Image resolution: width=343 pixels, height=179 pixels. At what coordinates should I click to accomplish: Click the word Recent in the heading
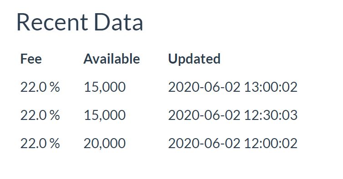point(52,22)
